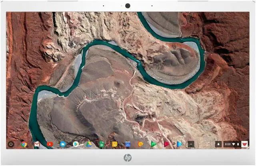Open the red Play Movies icon
Screen dimensions: 256x166
pos(166,144)
